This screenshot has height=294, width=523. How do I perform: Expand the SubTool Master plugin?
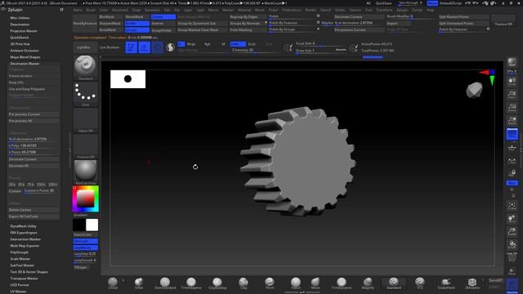pyautogui.click(x=22, y=265)
